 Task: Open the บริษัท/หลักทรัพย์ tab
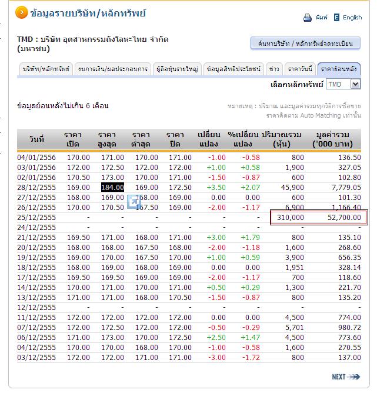[x=46, y=69]
